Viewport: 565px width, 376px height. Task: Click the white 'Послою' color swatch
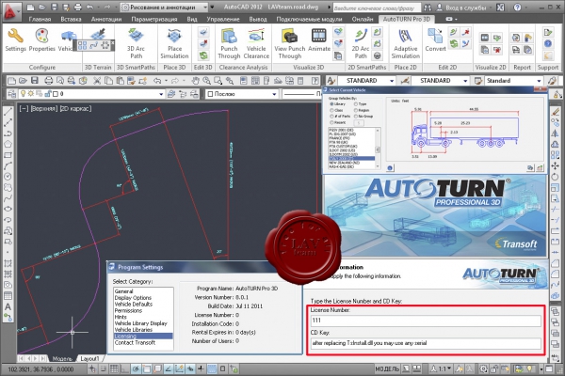210,94
